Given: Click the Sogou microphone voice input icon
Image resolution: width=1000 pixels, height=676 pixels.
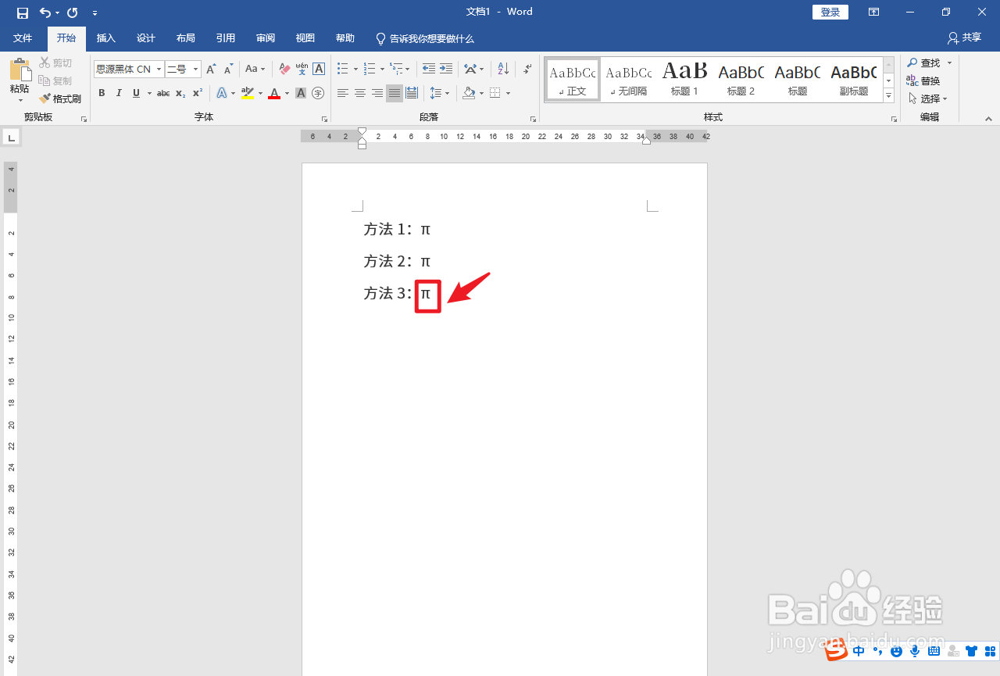Looking at the screenshot, I should point(915,650).
